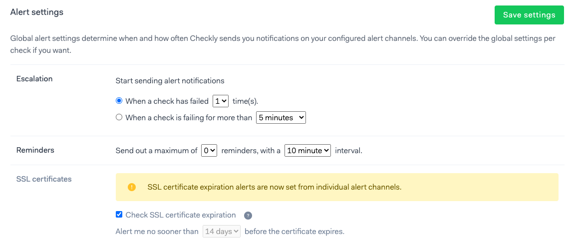Click the Reminders section label
This screenshot has width=575, height=250.
click(x=35, y=150)
